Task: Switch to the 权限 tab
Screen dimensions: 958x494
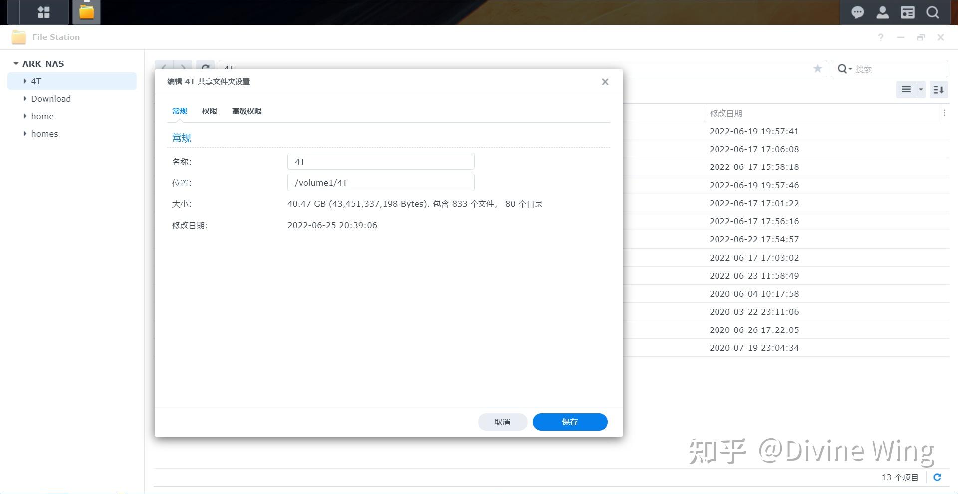Action: pyautogui.click(x=209, y=111)
